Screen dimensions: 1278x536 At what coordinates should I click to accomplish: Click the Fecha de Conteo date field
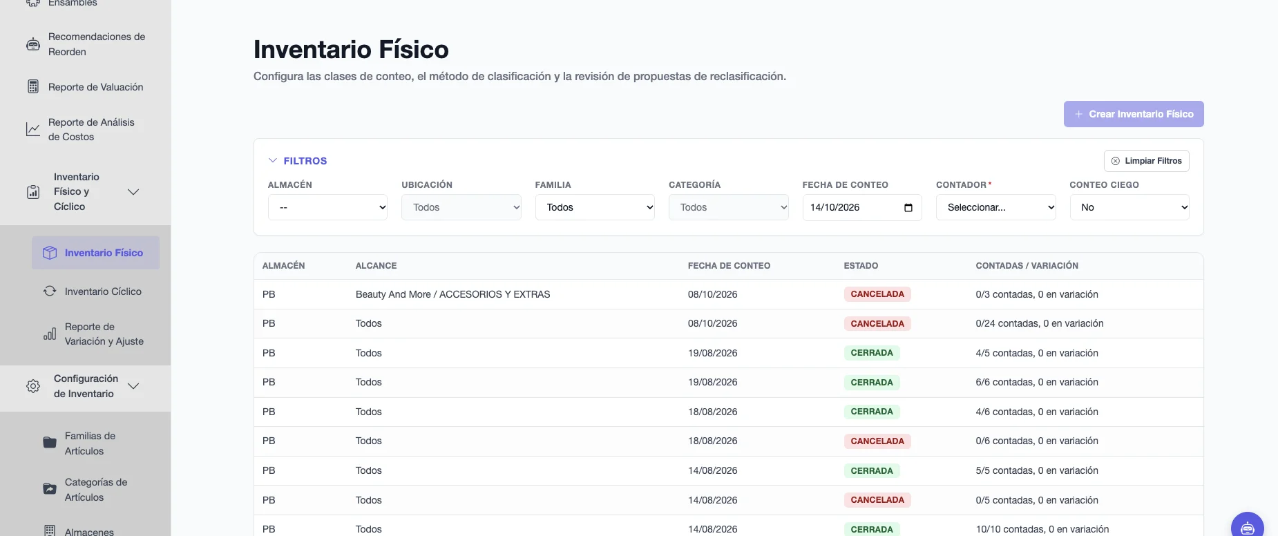pos(862,207)
